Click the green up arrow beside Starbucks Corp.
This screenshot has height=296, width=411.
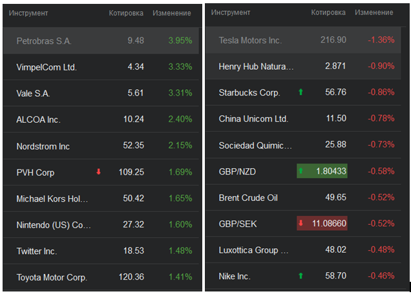click(x=300, y=92)
